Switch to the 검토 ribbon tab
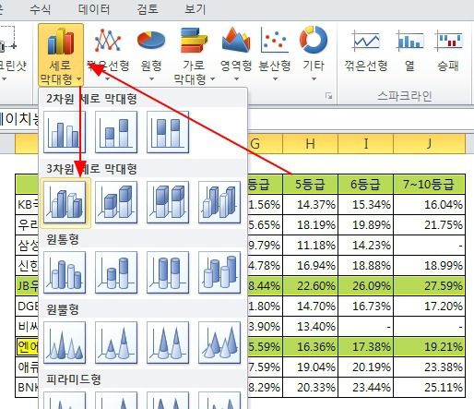The height and width of the screenshot is (409, 474). click(148, 8)
